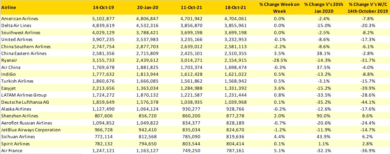Click the Airline column header
Screen dimensions: 390x154
pyautogui.click(x=8, y=7)
